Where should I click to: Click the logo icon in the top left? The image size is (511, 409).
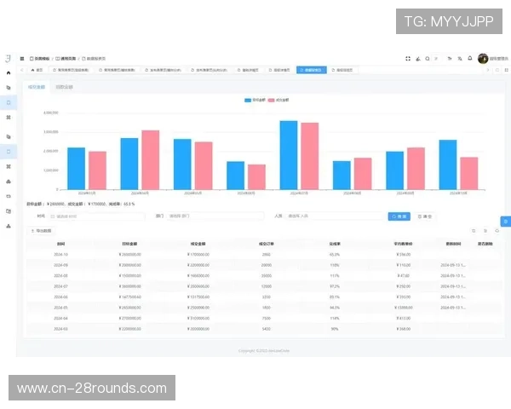coord(8,58)
